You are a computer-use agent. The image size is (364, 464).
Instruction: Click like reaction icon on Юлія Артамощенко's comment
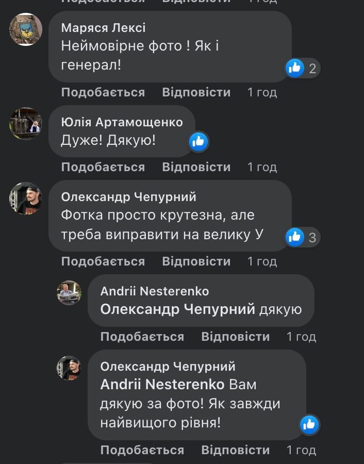click(x=198, y=141)
